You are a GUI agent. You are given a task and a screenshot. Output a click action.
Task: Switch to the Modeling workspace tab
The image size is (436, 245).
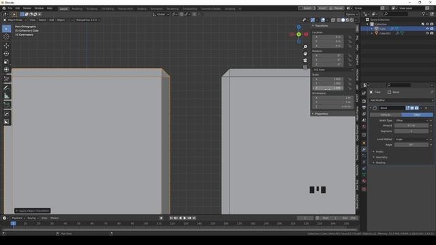tap(77, 9)
